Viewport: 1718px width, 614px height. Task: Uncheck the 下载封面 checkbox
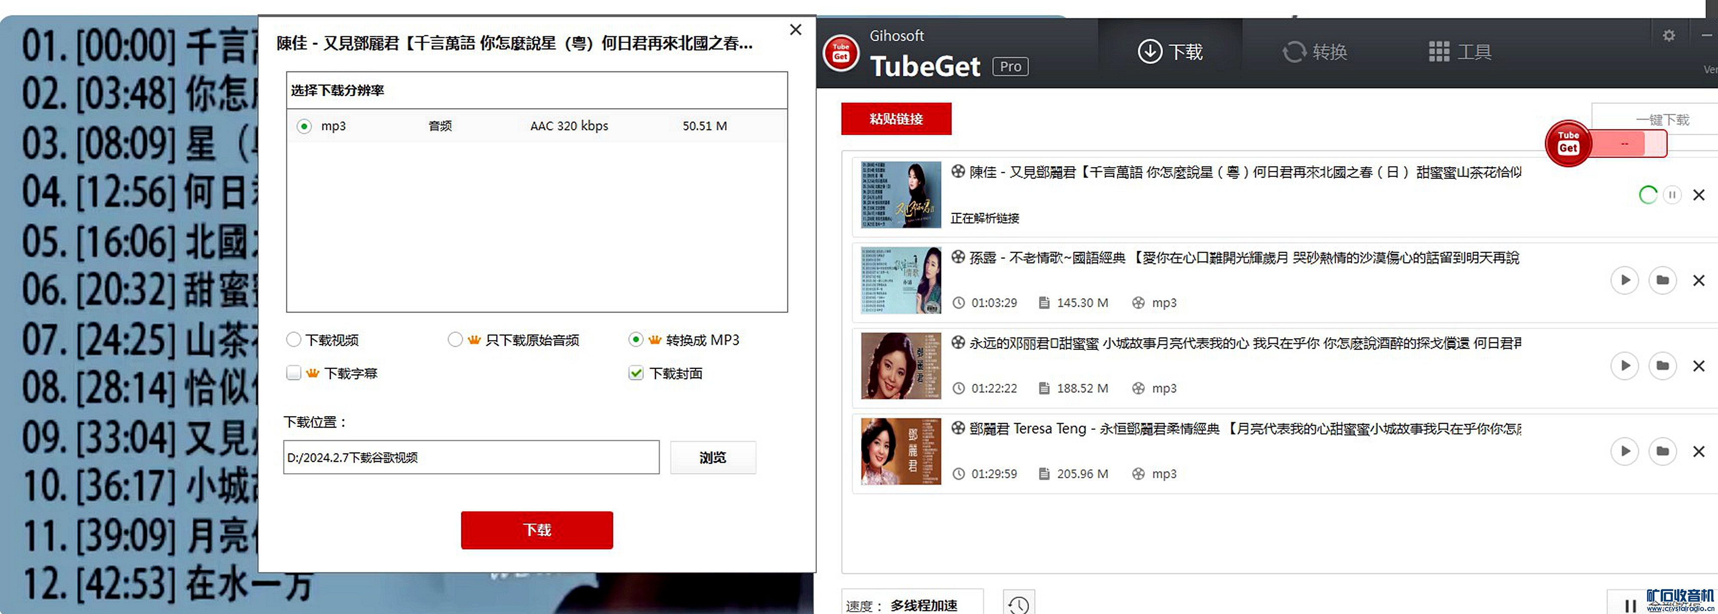pos(636,373)
